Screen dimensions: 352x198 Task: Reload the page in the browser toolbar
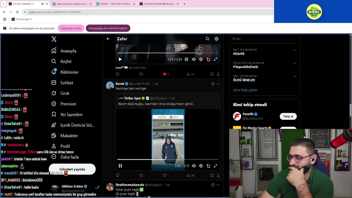coord(17,12)
